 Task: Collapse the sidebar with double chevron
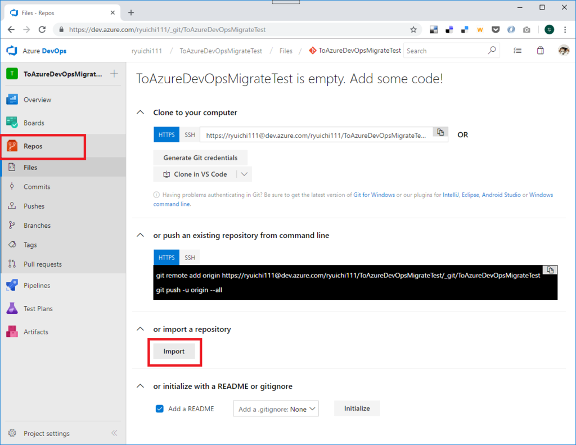[x=114, y=433]
